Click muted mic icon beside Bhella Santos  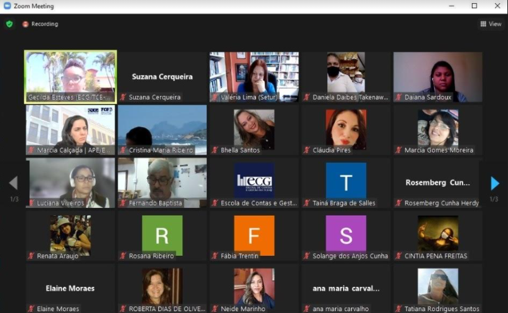215,151
